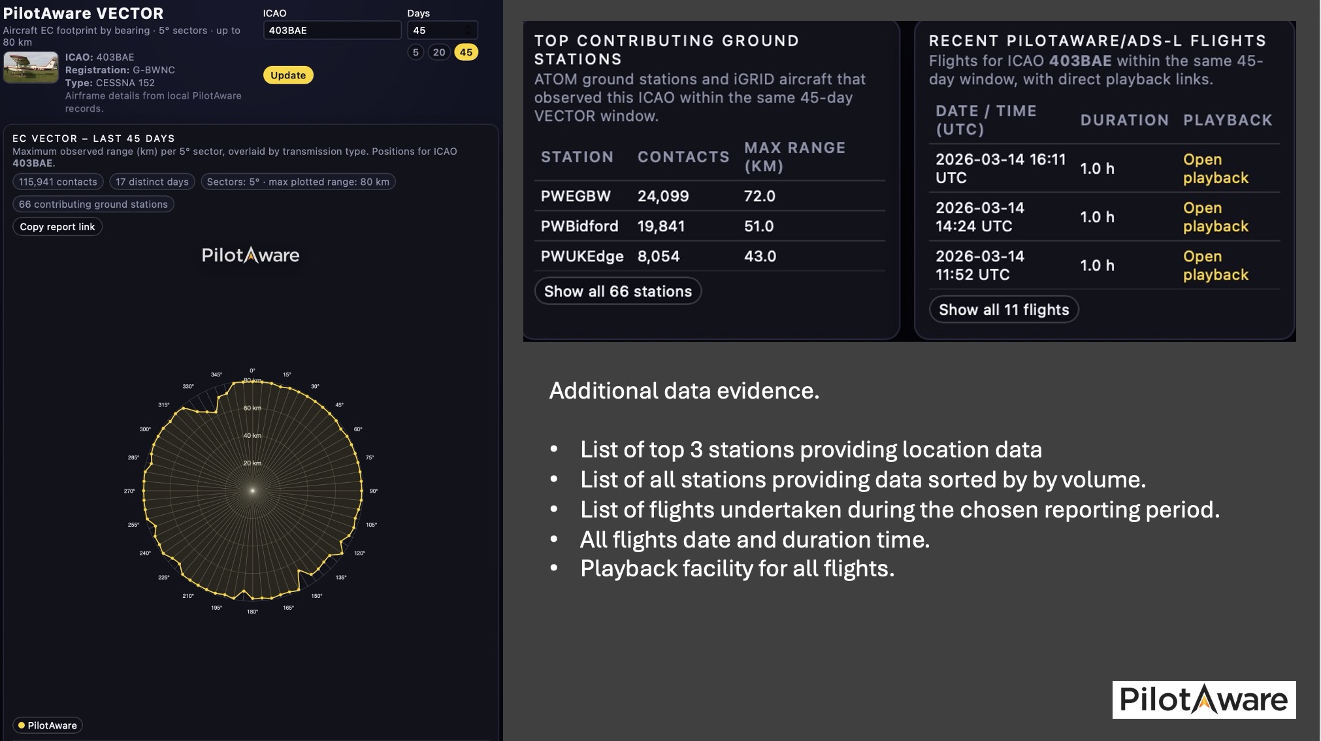Click the PilotAware logo at the slide's bottom right
The height and width of the screenshot is (741, 1321).
pyautogui.click(x=1203, y=699)
